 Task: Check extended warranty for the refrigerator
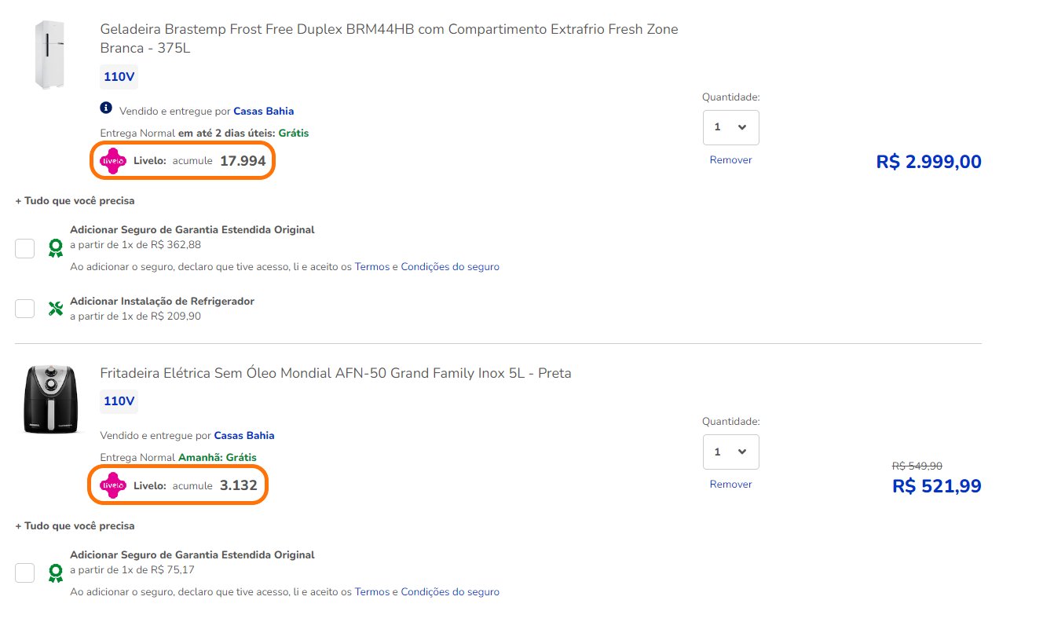[x=25, y=248]
